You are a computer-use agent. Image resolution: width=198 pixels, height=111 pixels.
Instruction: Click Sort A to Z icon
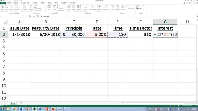click(46, 7)
